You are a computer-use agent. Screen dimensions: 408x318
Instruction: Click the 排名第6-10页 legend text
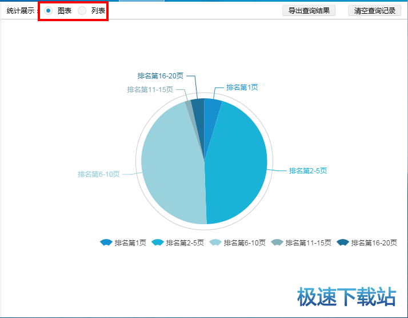245,243
